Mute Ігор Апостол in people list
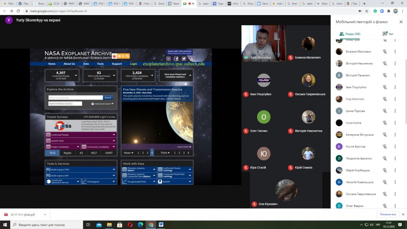Viewport: 407px width, 229px height. click(x=385, y=99)
